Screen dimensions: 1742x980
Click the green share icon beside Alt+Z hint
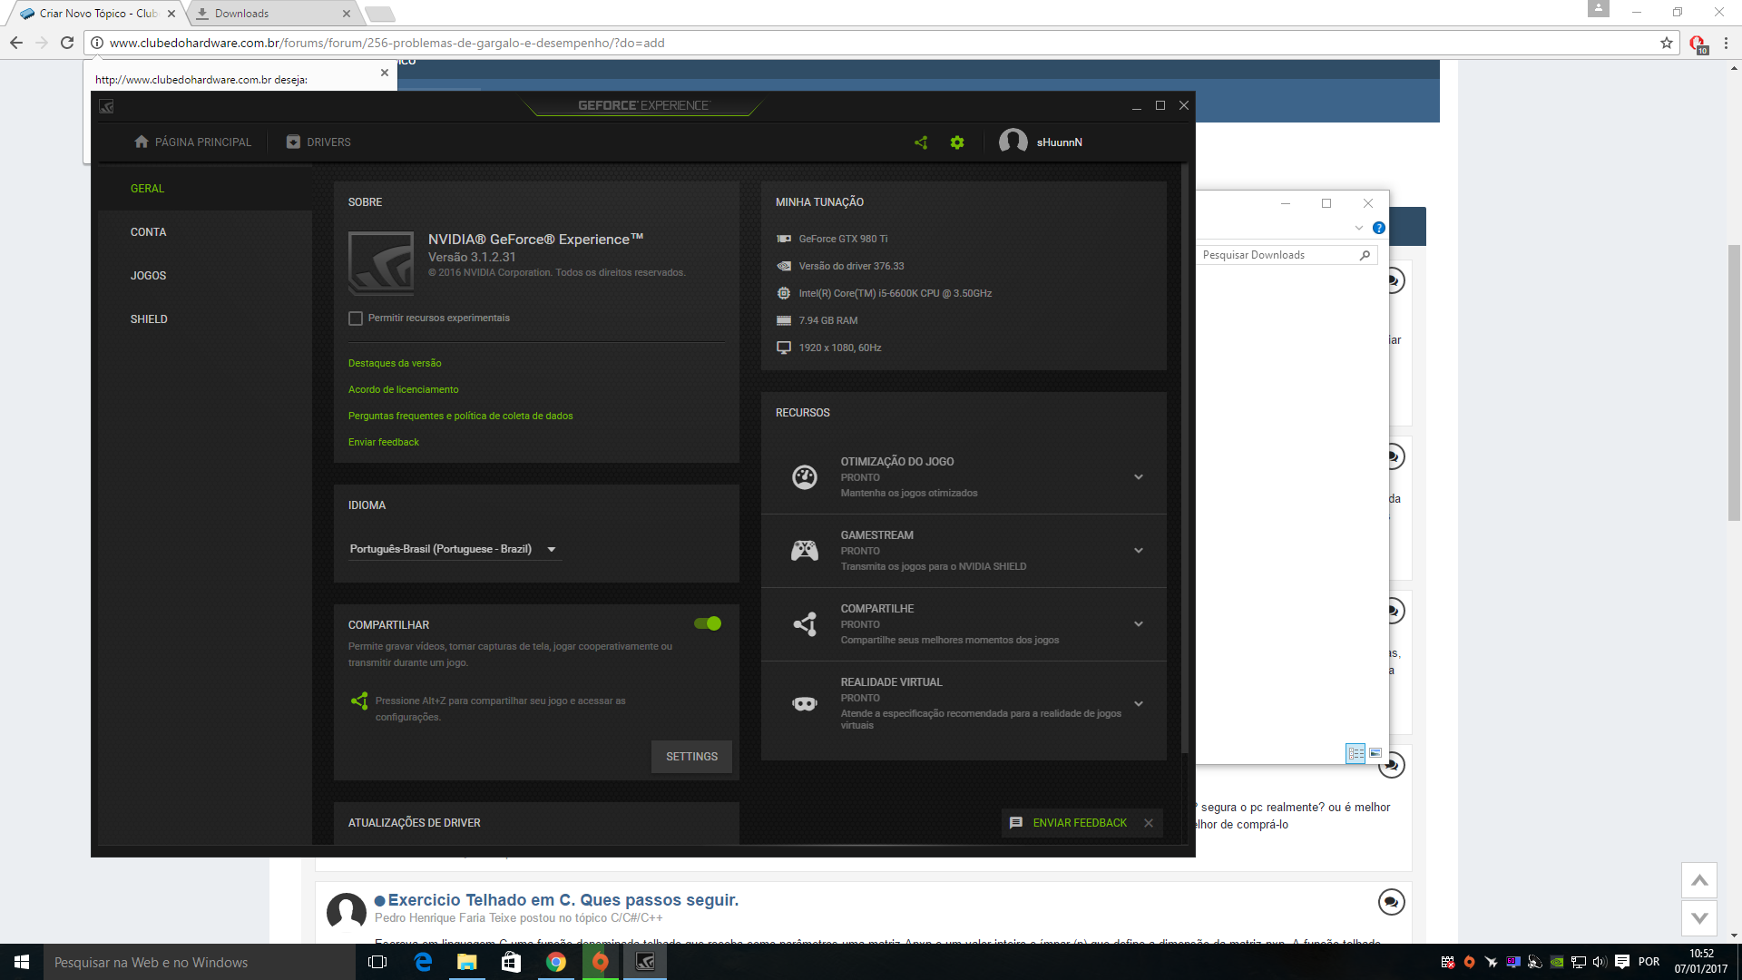tap(359, 701)
